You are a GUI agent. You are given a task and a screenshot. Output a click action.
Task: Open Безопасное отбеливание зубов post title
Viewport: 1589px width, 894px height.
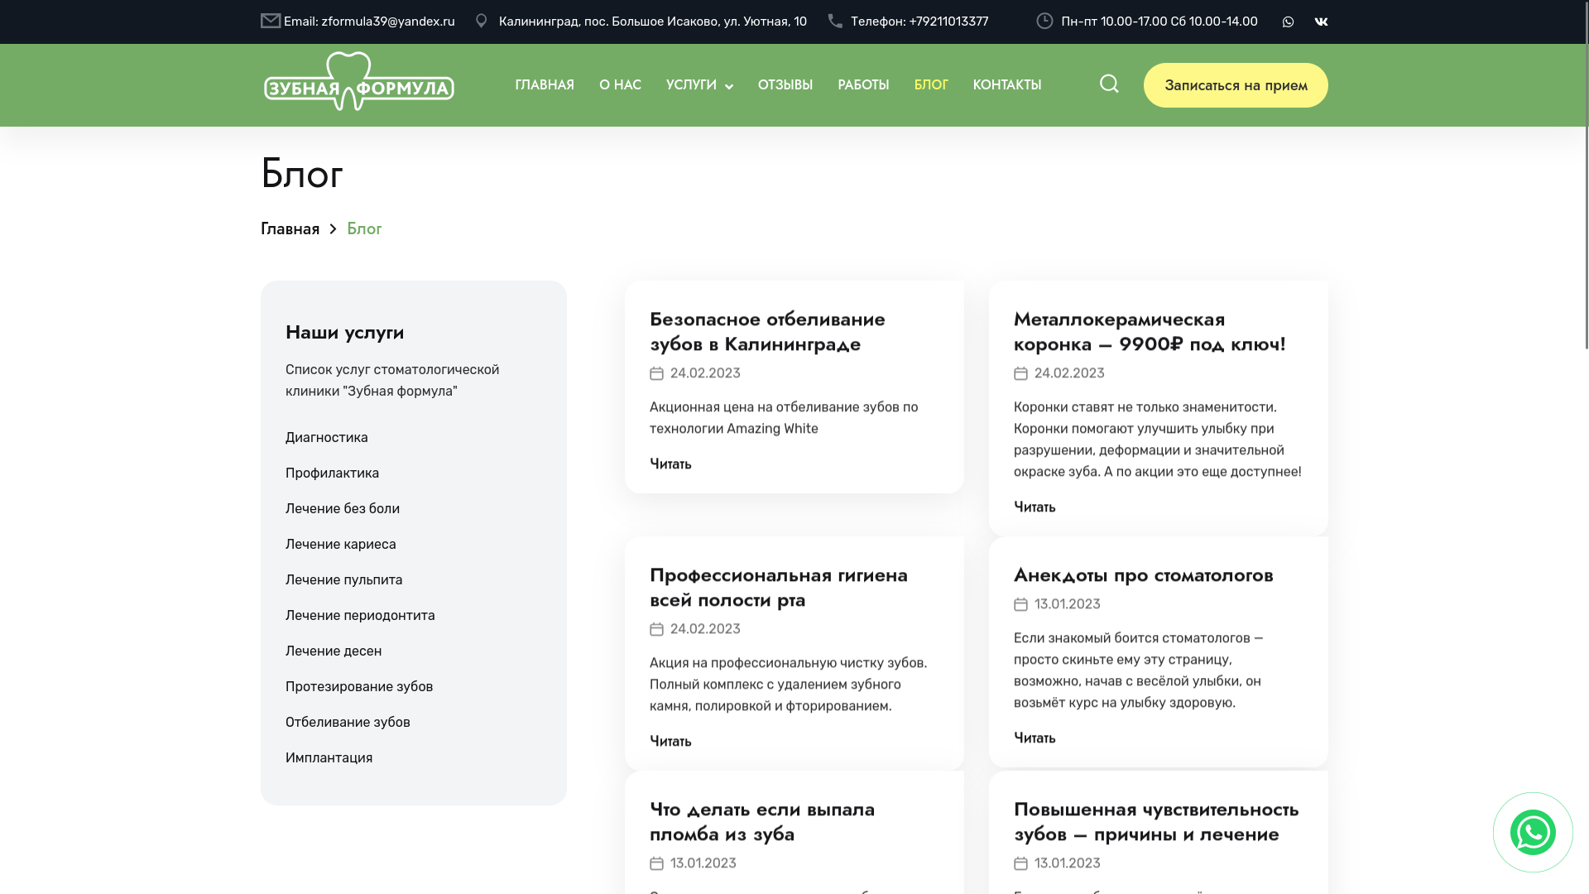[x=767, y=331]
